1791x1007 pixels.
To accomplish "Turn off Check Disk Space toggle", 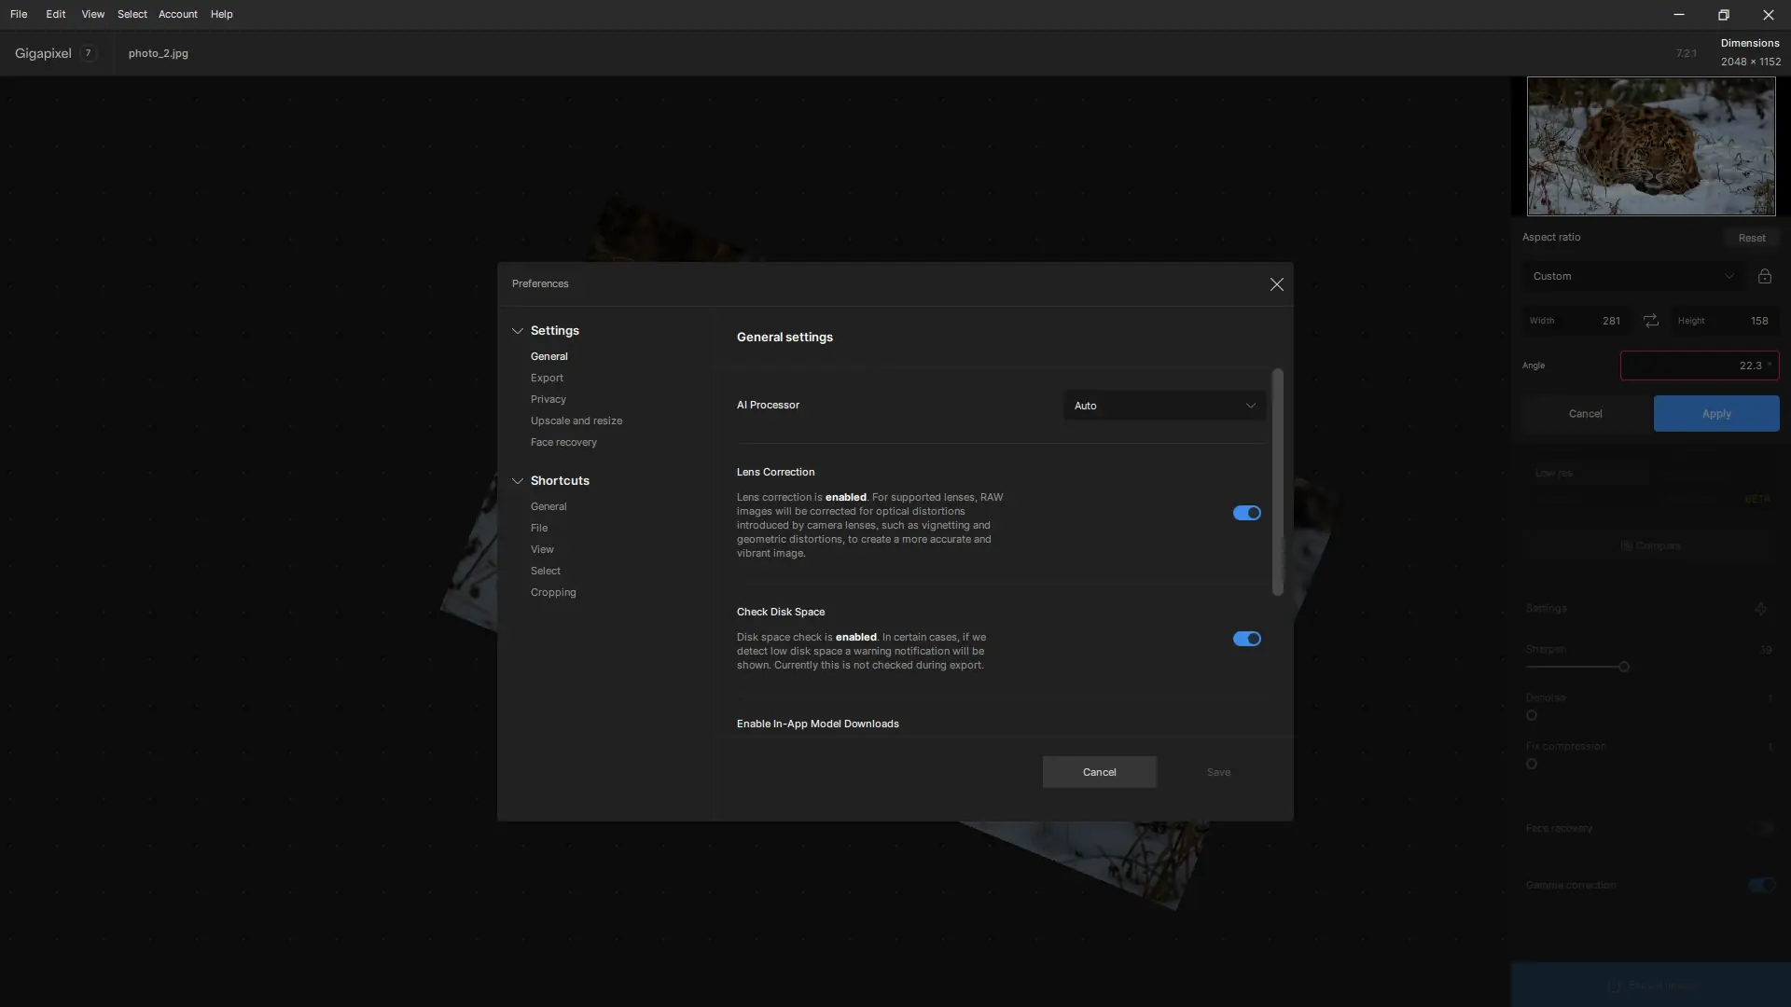I will (x=1246, y=639).
